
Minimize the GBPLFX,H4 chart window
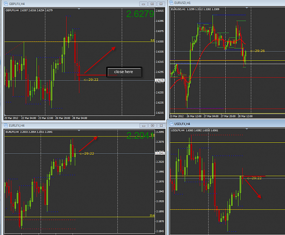click(143, 4)
